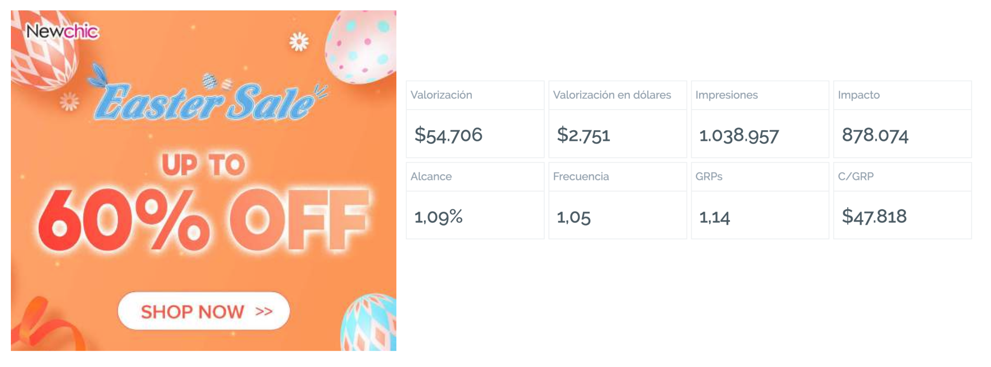Image resolution: width=991 pixels, height=367 pixels.
Task: Click the Frecuencia value 1,05
Action: [574, 217]
